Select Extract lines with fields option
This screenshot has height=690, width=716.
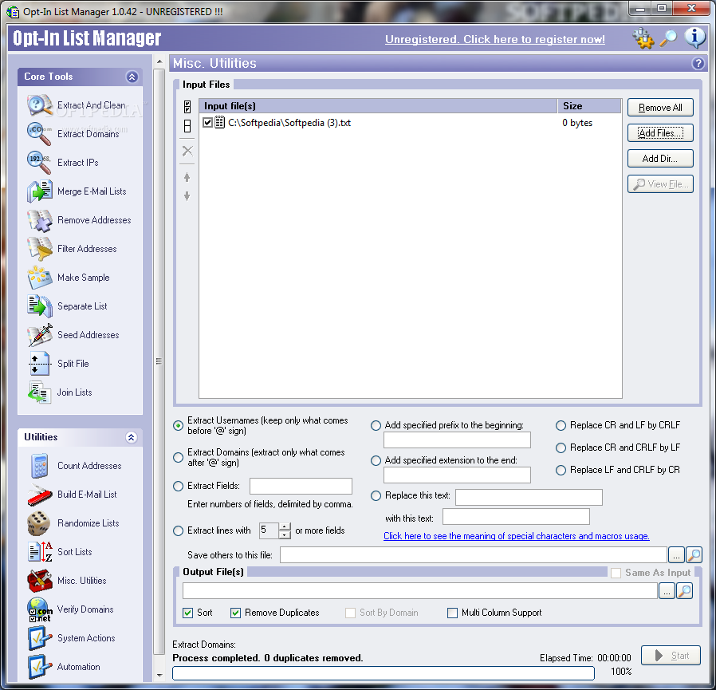click(x=178, y=531)
